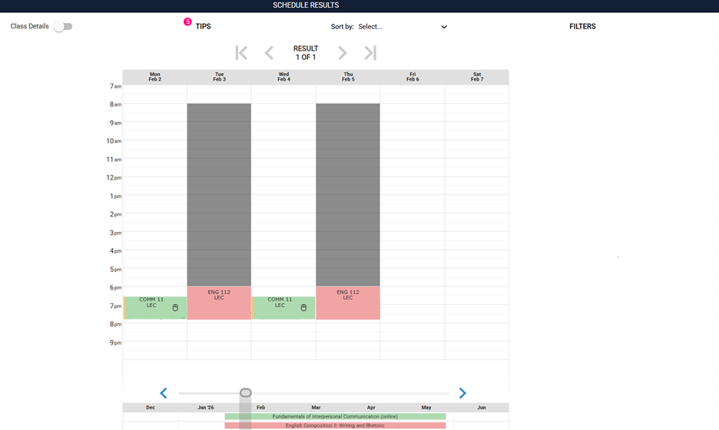
Task: Open the FILTERS panel
Action: point(582,27)
